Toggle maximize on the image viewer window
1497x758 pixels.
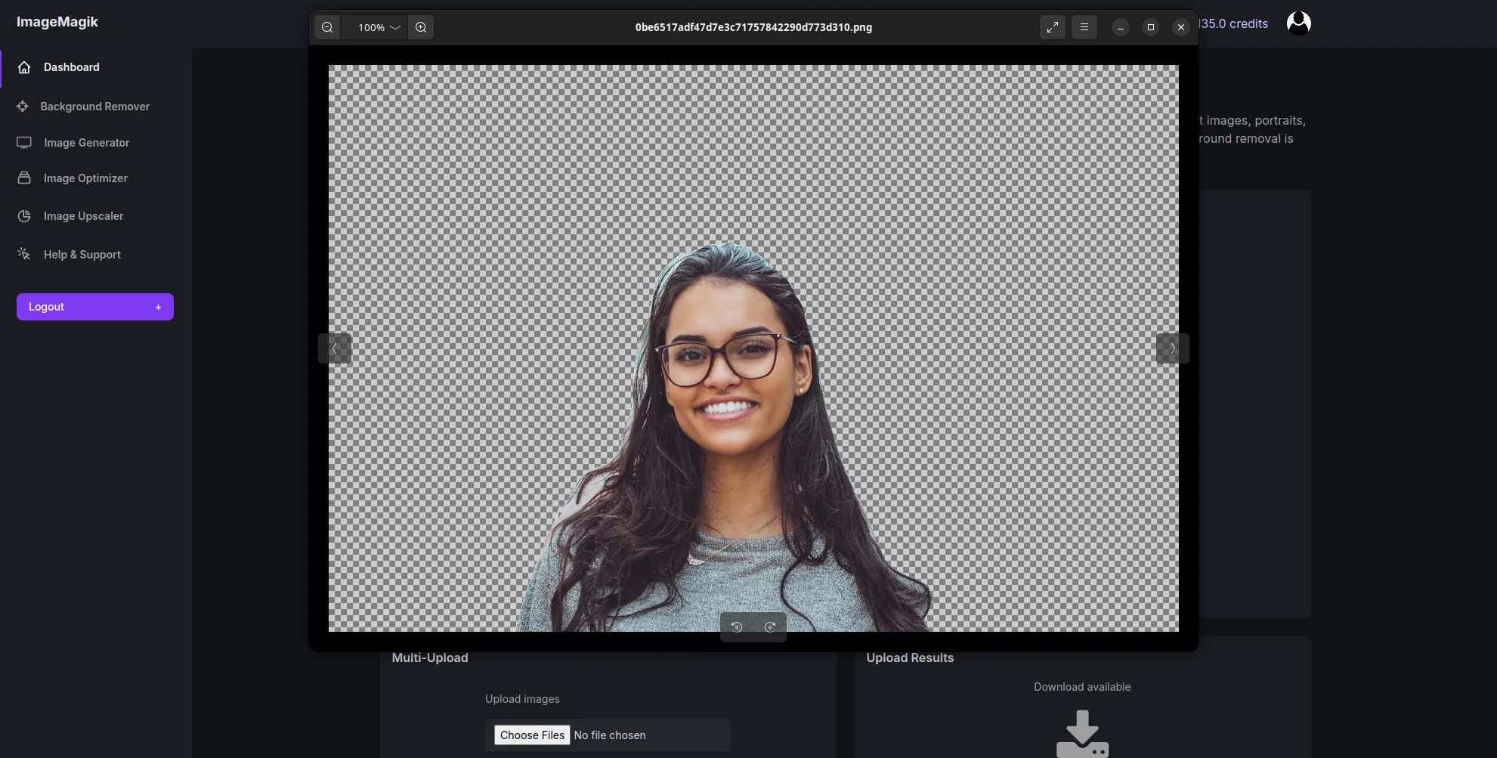1150,27
